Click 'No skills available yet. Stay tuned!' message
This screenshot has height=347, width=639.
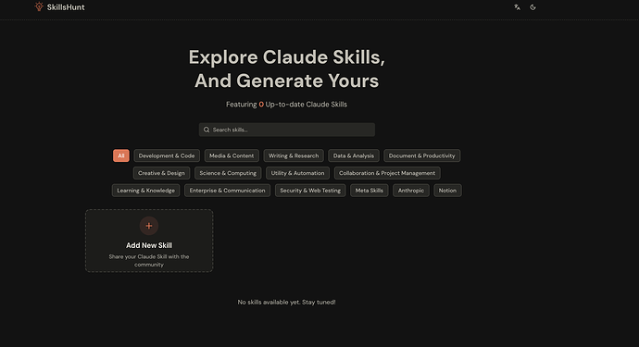(x=286, y=303)
